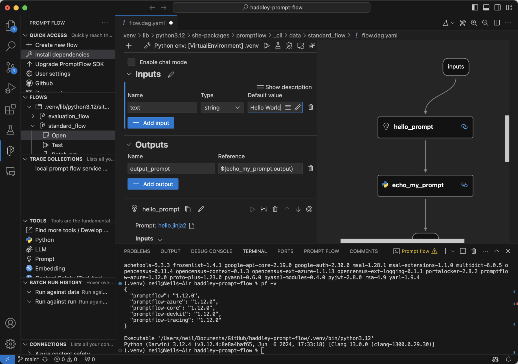The image size is (518, 364).
Task: Expand the evaluation_flow tree item
Action: tap(33, 116)
